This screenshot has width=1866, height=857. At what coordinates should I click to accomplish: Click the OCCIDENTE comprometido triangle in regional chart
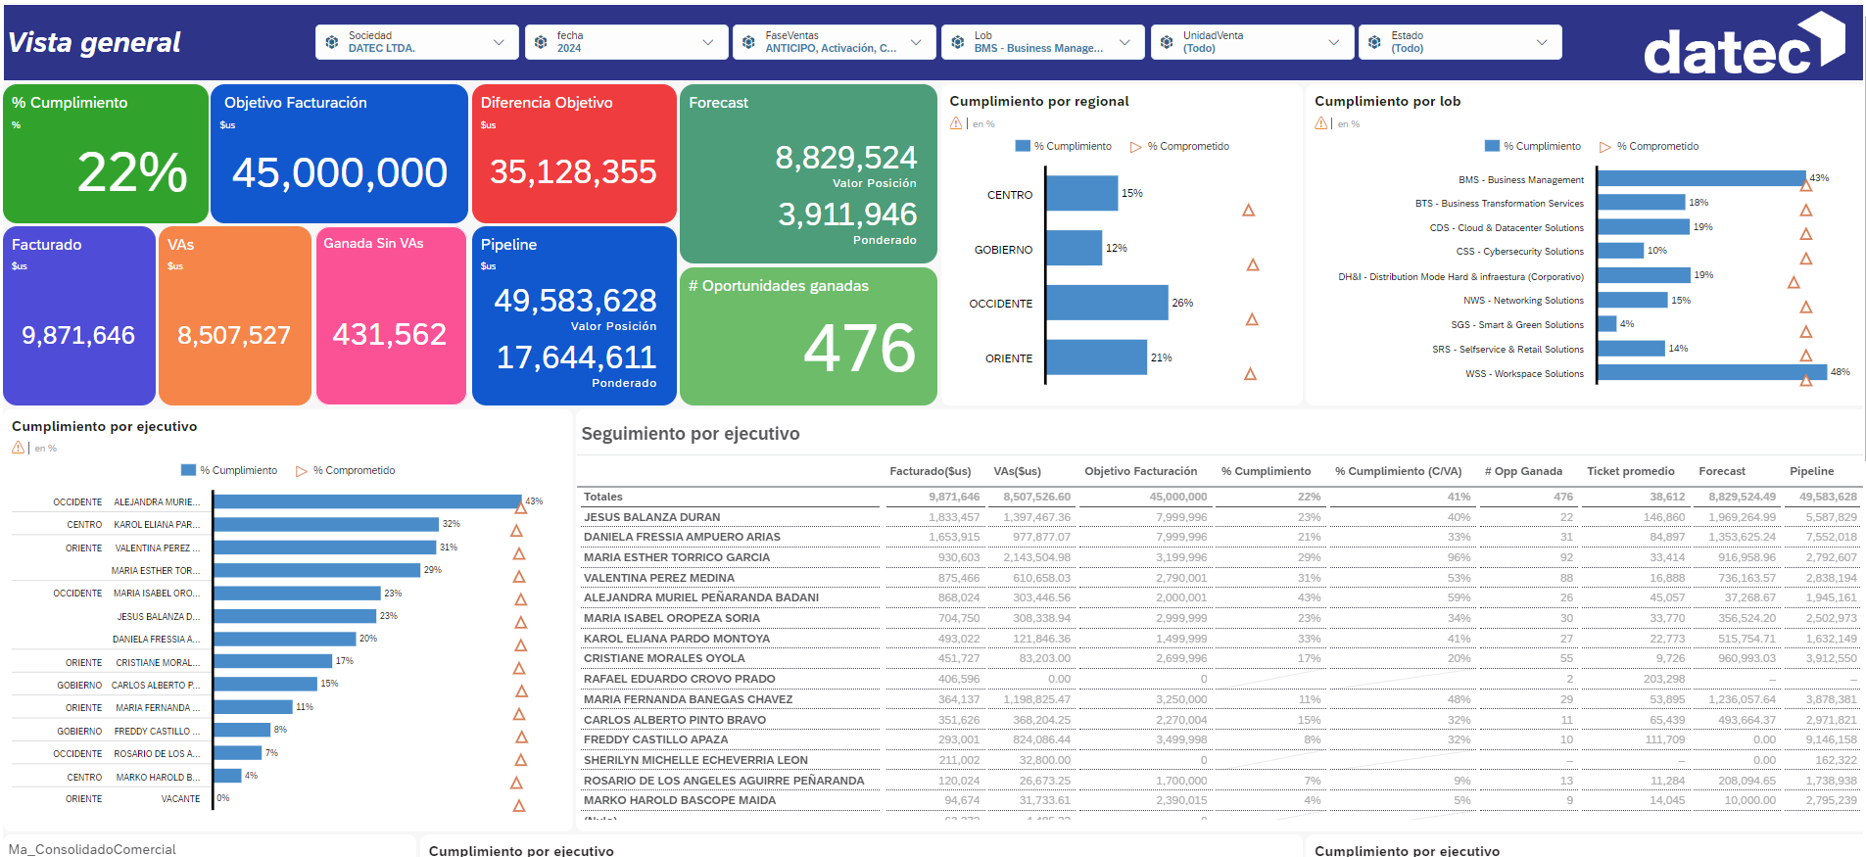coord(1252,319)
